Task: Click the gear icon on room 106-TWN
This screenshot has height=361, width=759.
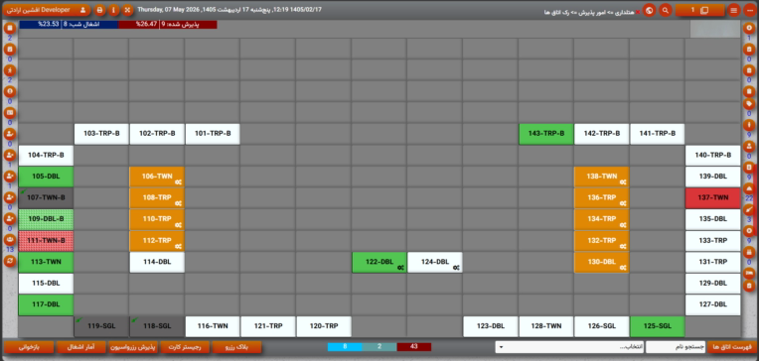Action: [x=178, y=182]
